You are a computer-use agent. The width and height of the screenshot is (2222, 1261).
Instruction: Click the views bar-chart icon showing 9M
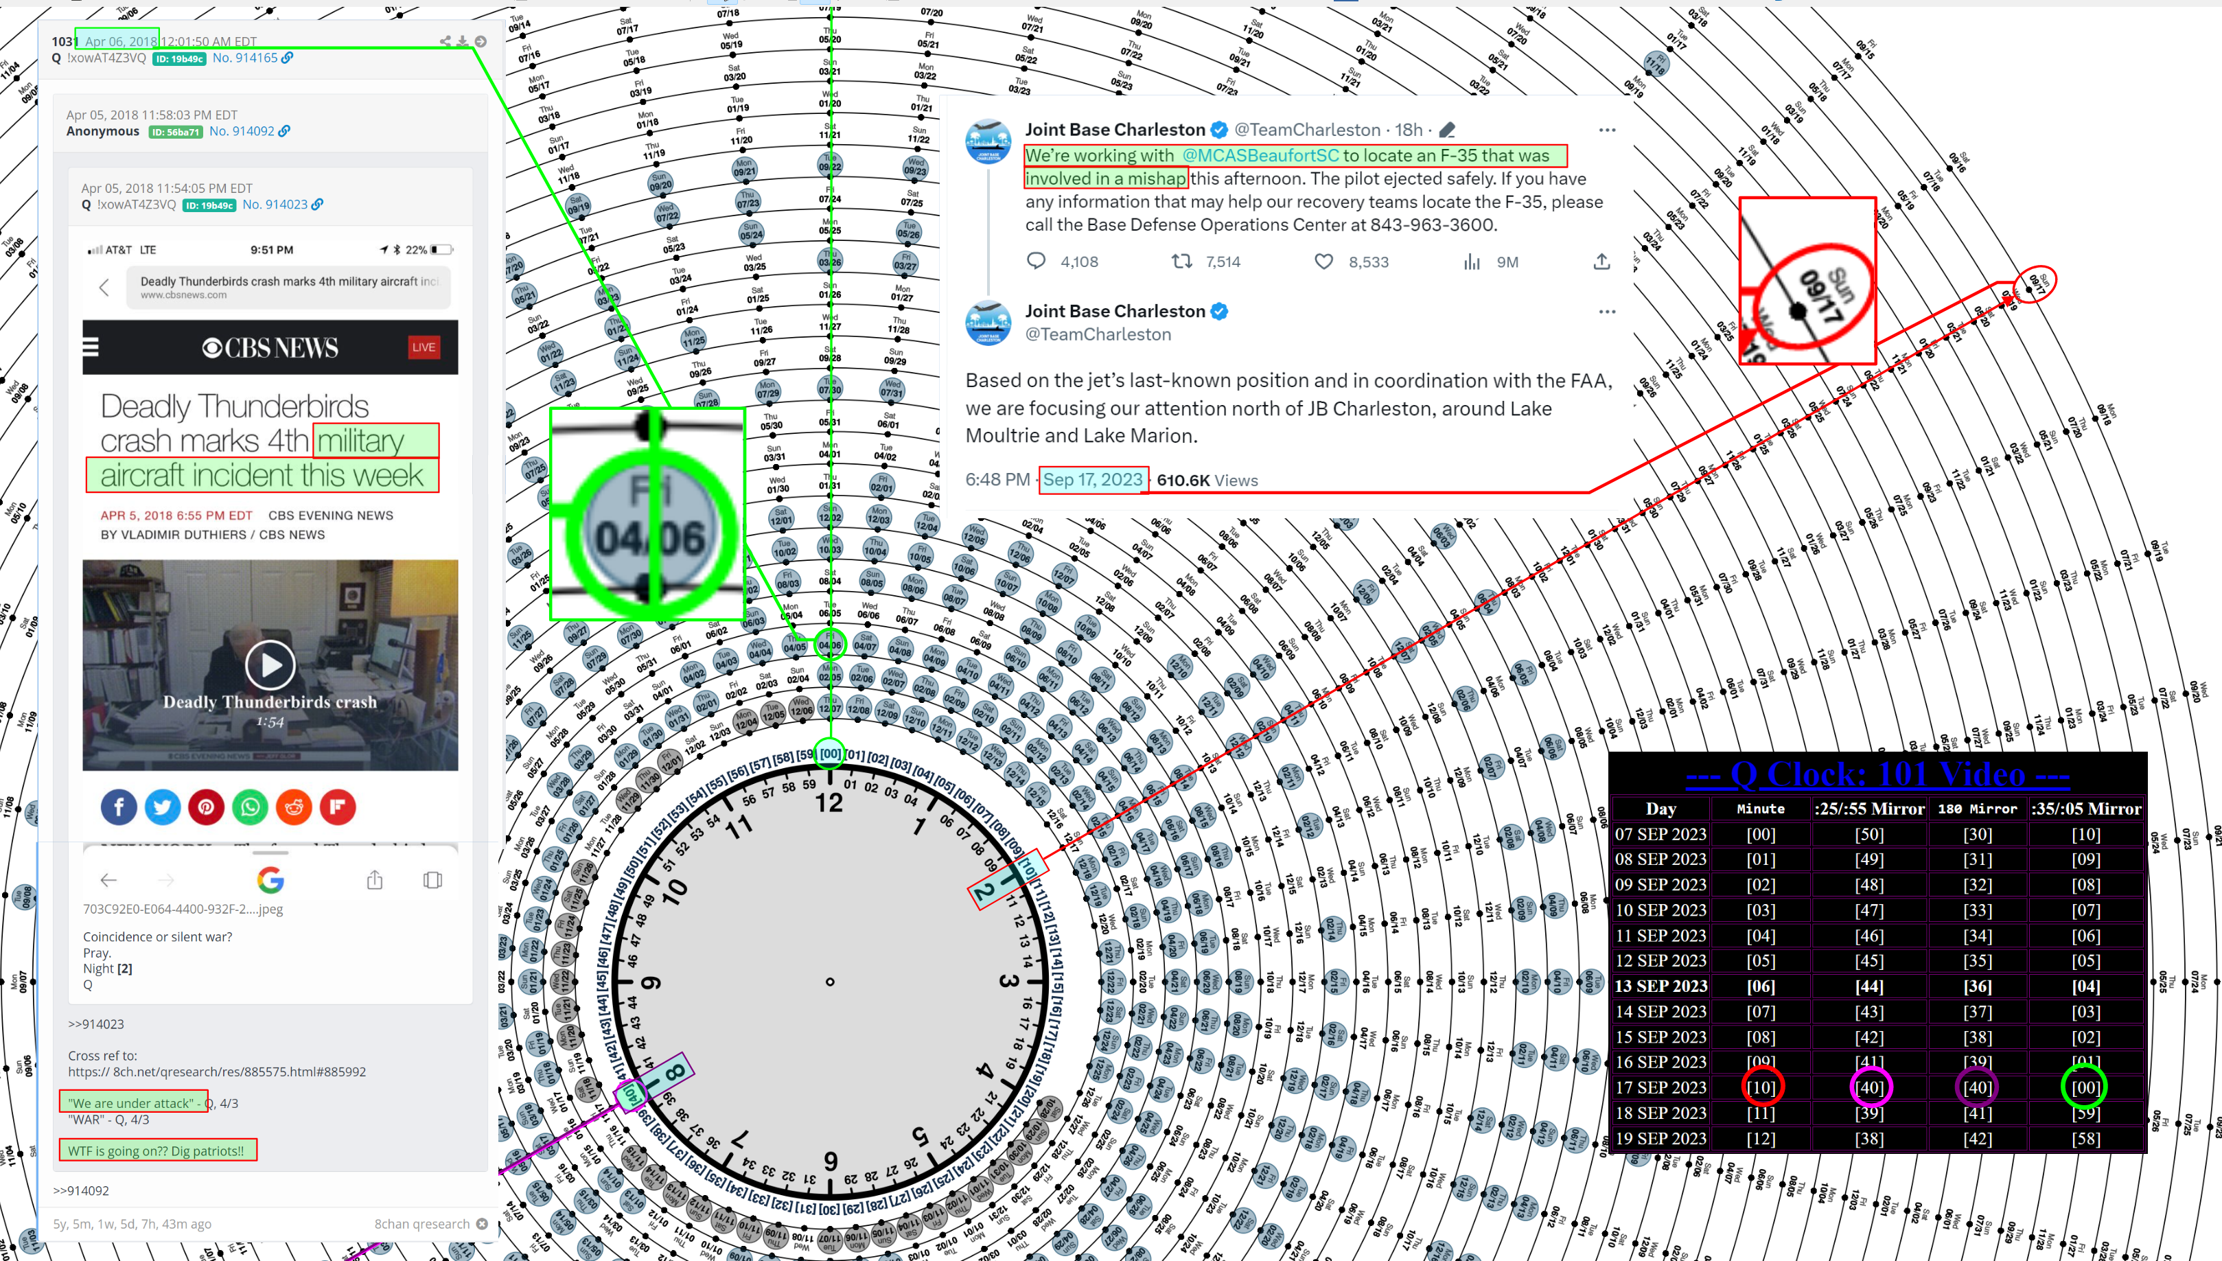point(1471,262)
